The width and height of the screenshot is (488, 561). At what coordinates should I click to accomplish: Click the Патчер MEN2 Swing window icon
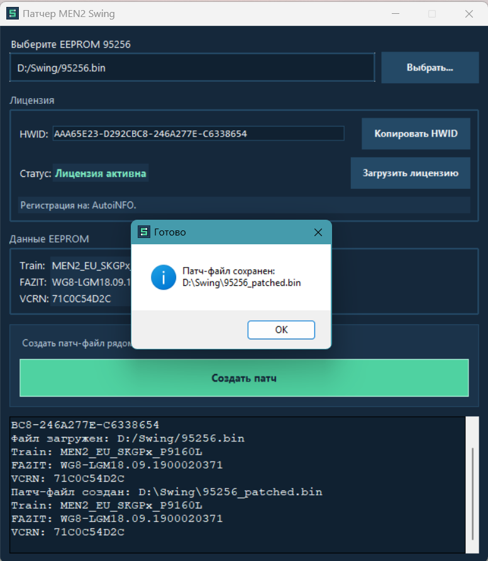(12, 13)
